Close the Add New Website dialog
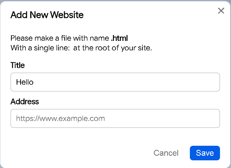Screen dimensions: 231x168 [x=221, y=11]
